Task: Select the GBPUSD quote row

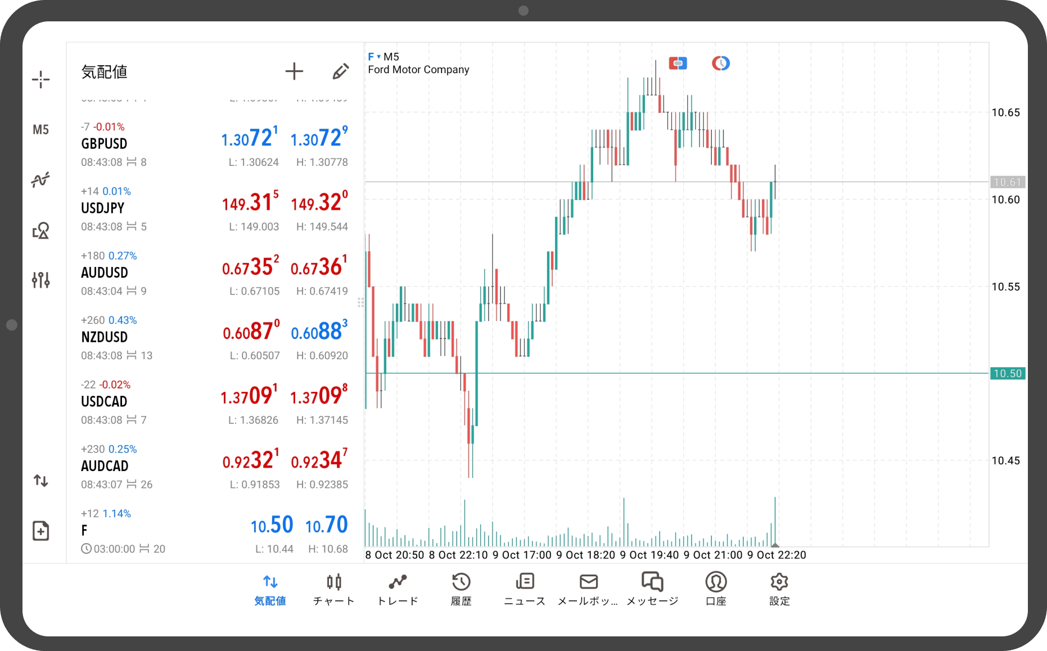Action: [214, 144]
